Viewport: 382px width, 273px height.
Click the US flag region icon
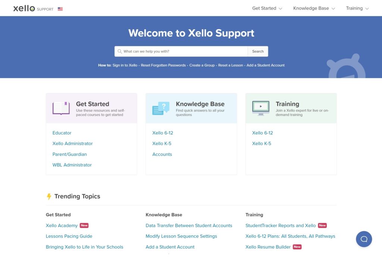click(x=60, y=9)
